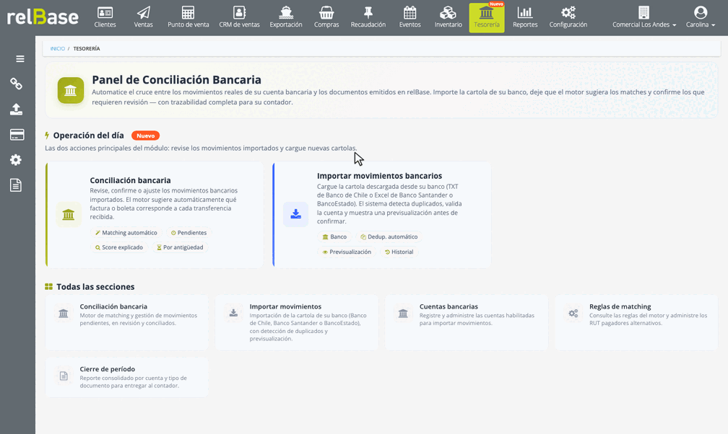The image size is (728, 434).
Task: Click Panel de Conciliación Bancaria heading
Action: [x=176, y=80]
